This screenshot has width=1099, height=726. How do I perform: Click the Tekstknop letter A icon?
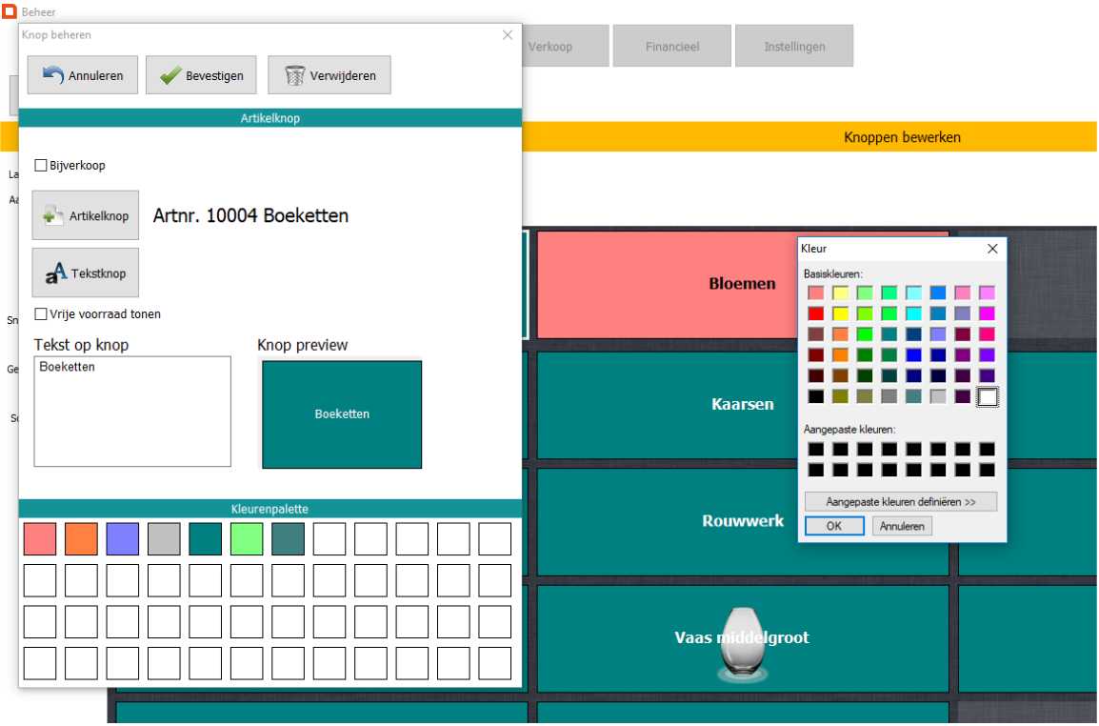point(56,273)
